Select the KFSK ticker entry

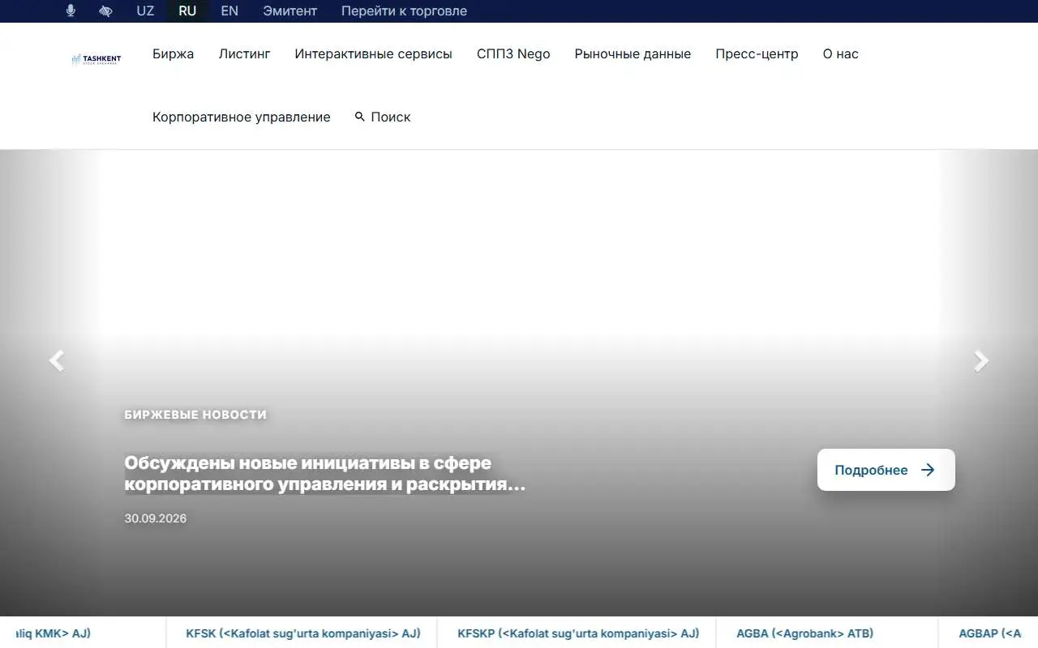pyautogui.click(x=303, y=633)
